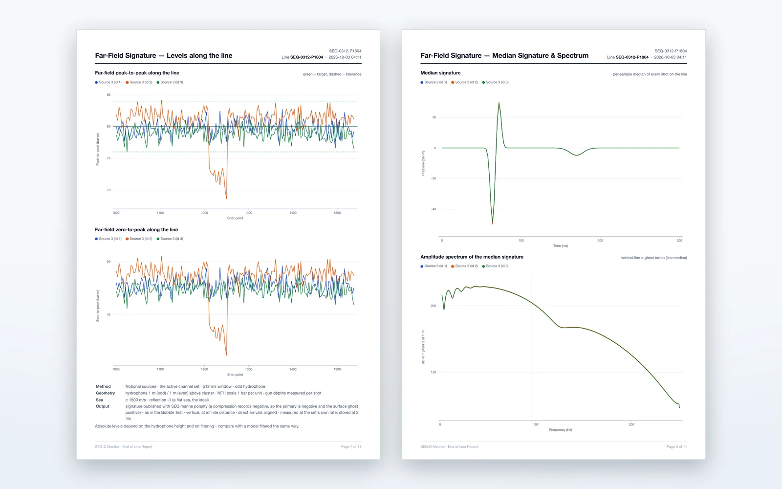Click the 'Frequency (Hz)' axis label
The height and width of the screenshot is (489, 782).
pyautogui.click(x=561, y=430)
